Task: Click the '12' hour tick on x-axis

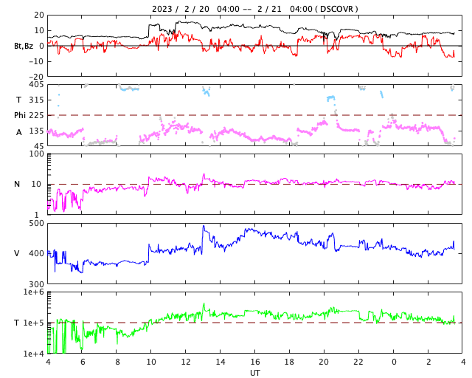Action: 185,362
